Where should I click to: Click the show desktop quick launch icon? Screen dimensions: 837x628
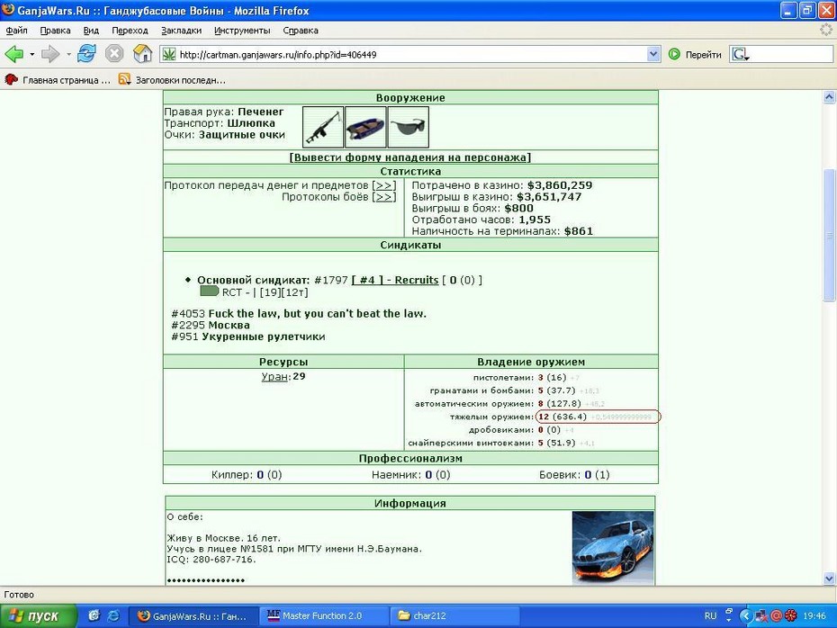pyautogui.click(x=94, y=615)
